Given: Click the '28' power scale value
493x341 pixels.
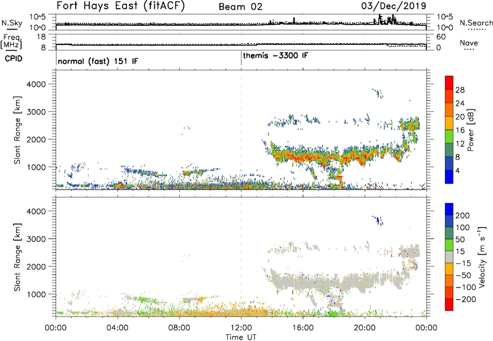Looking at the screenshot, I should click(460, 90).
